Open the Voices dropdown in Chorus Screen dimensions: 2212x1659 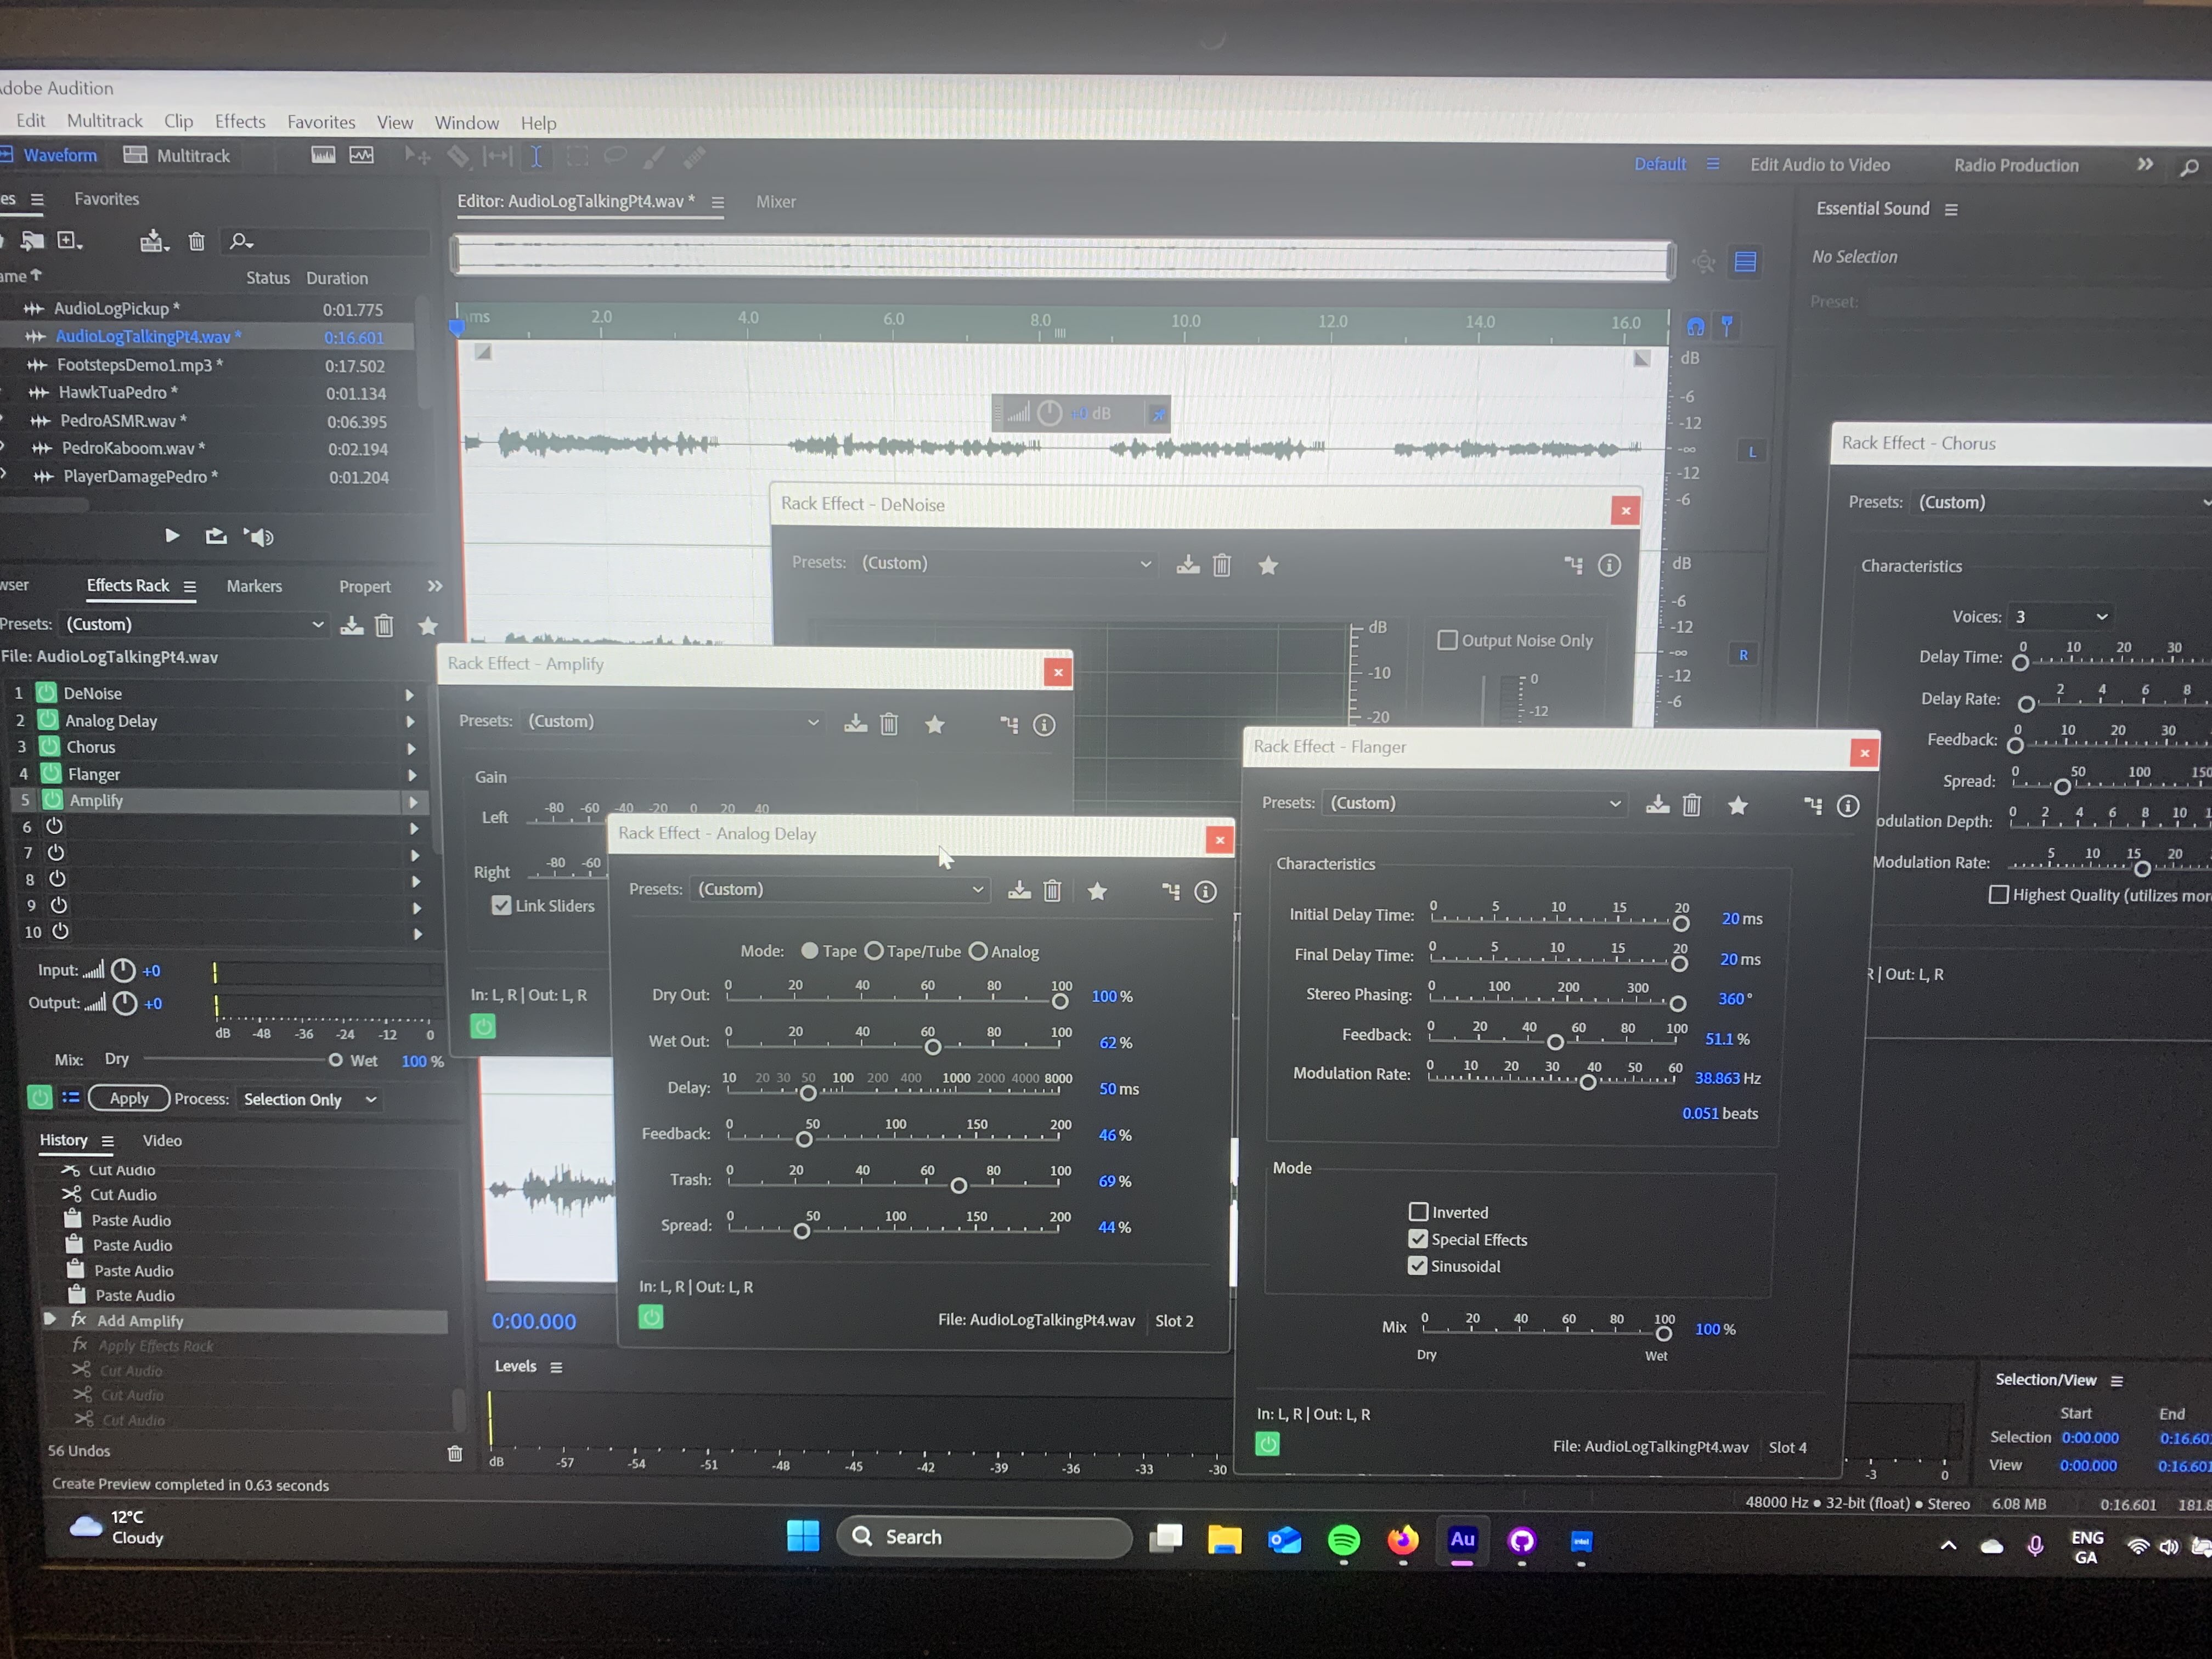[2061, 616]
